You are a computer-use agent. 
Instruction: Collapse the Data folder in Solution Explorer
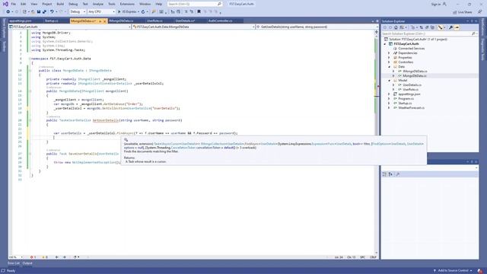pyautogui.click(x=389, y=67)
